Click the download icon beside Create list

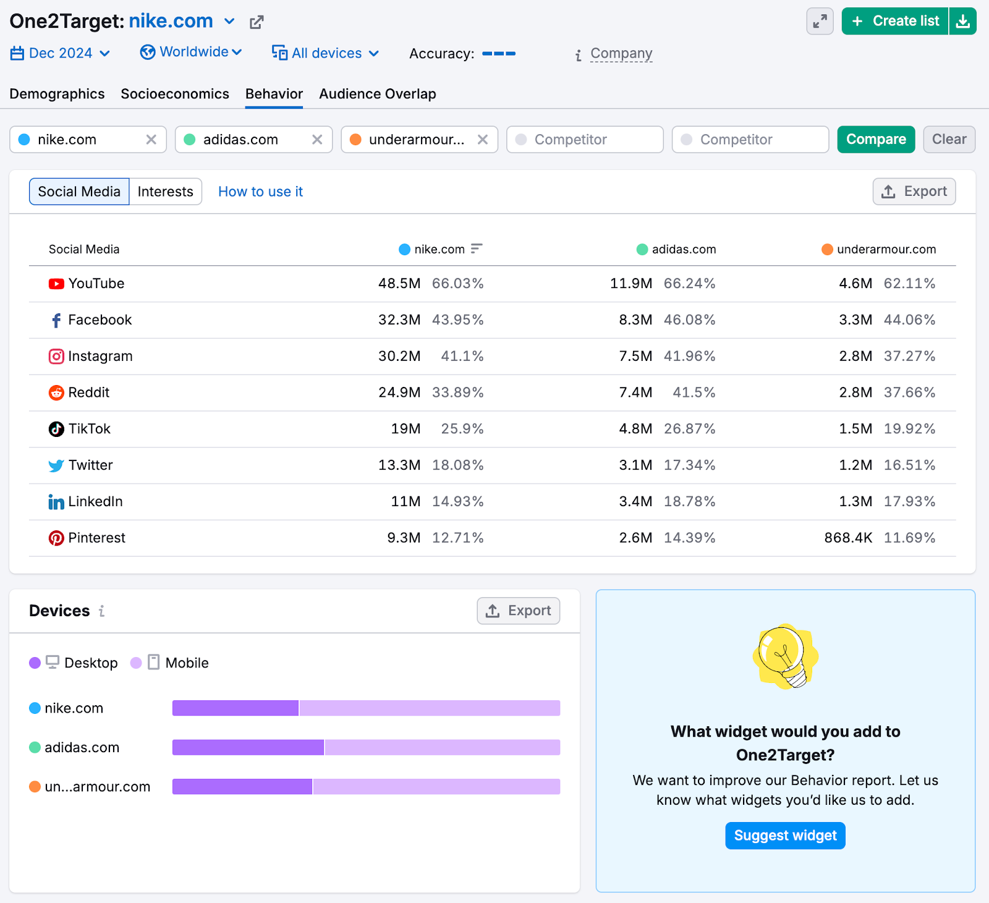click(x=962, y=22)
